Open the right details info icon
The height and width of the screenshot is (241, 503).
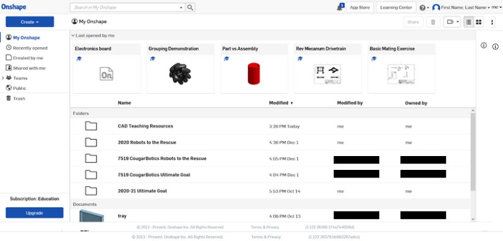tap(495, 47)
